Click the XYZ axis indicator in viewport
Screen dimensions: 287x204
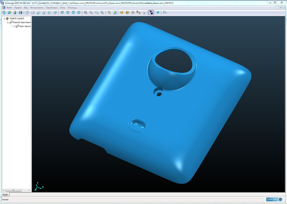[x=39, y=186]
